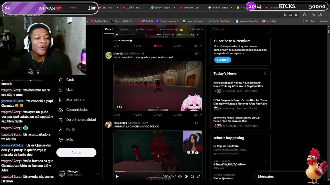Close the Today's News panel
This screenshot has height=185, width=330.
265,73
